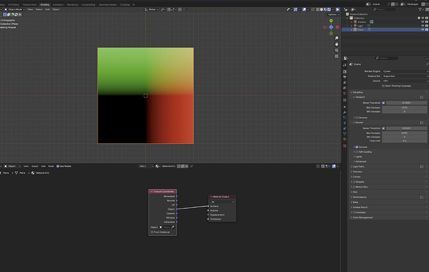Toggle viewport Noise Threshold checkbox

click(x=384, y=103)
